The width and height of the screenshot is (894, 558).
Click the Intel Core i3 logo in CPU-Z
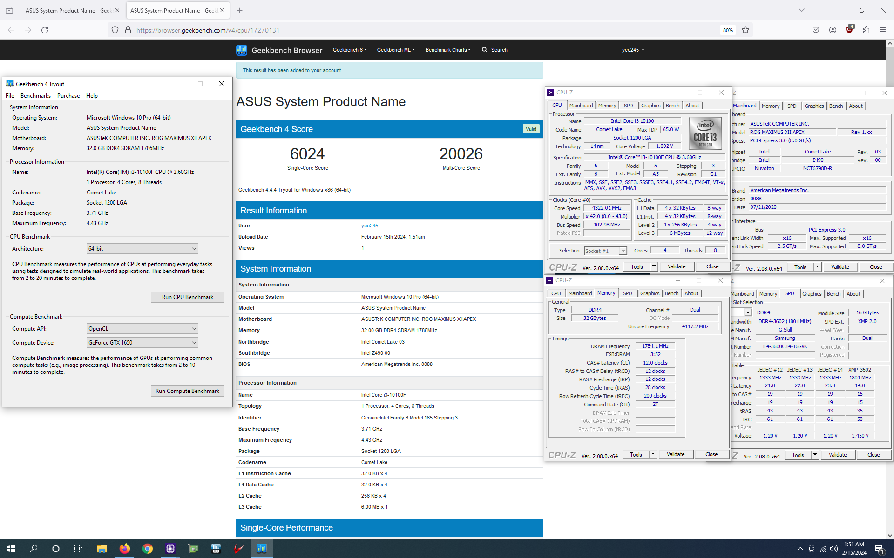(705, 133)
